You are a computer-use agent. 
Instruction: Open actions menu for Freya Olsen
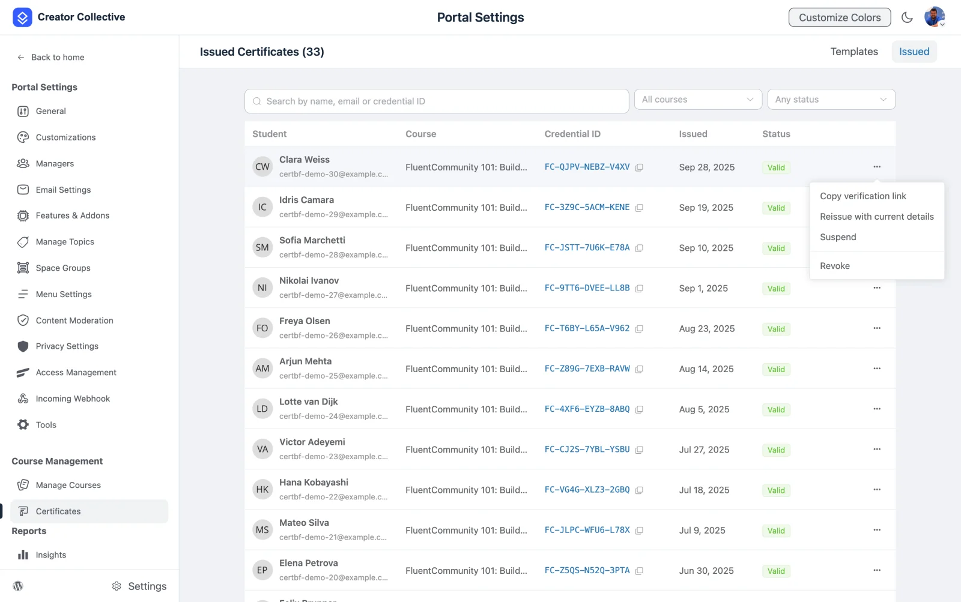coord(877,328)
